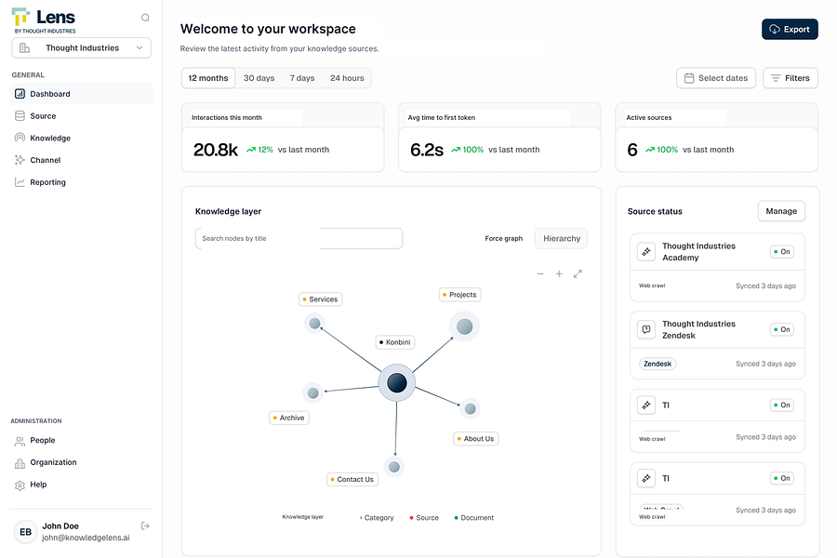The width and height of the screenshot is (837, 558).
Task: Open People under Administration
Action: pyautogui.click(x=81, y=441)
